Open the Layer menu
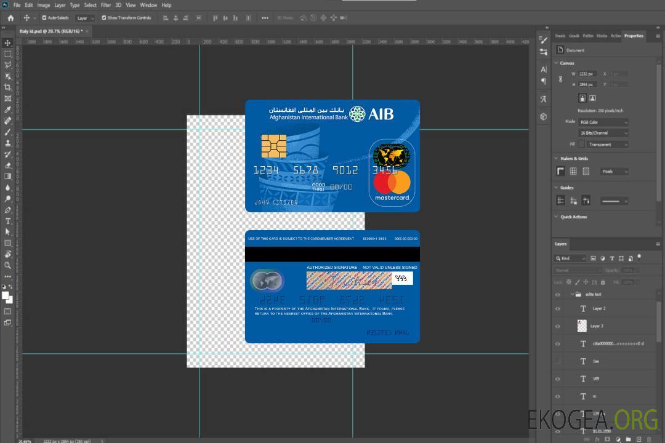 (x=60, y=5)
